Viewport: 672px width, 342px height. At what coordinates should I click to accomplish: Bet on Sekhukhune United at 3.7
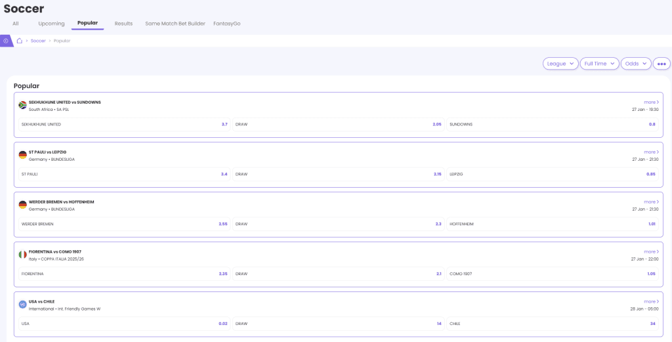[124, 124]
